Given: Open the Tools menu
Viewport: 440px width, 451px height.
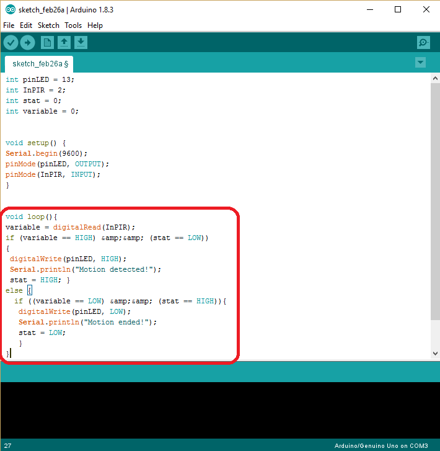Looking at the screenshot, I should point(73,25).
